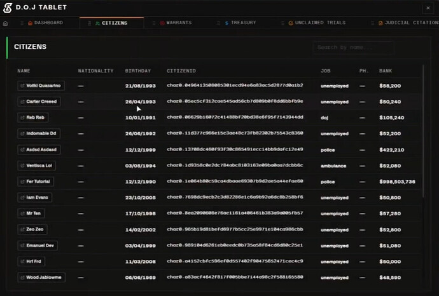
Task: Click open-link icon for Zeo Zeo
Action: coord(23,229)
